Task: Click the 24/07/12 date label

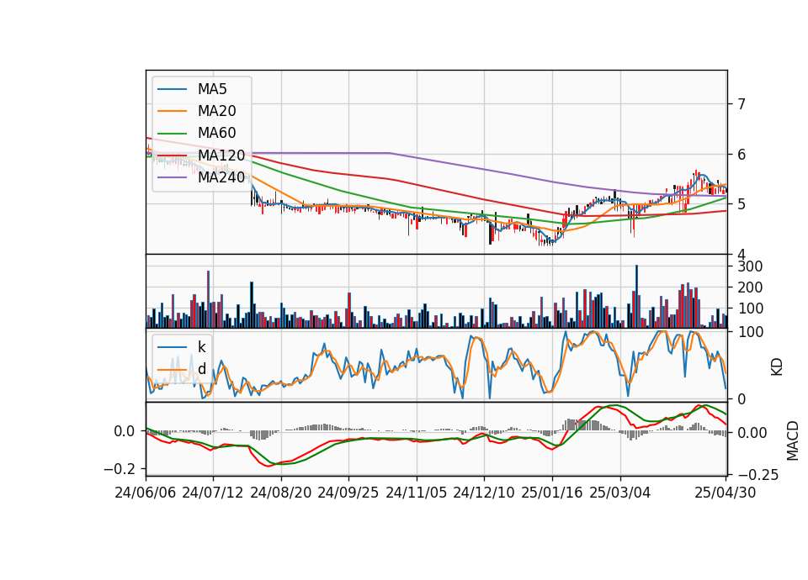Action: tap(213, 493)
